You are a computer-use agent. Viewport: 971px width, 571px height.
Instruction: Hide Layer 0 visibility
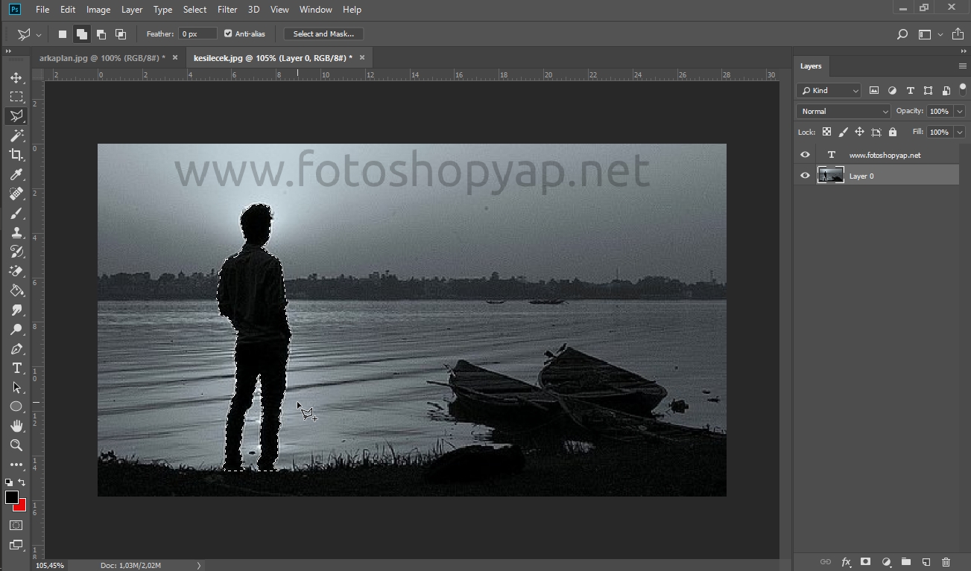click(x=805, y=176)
